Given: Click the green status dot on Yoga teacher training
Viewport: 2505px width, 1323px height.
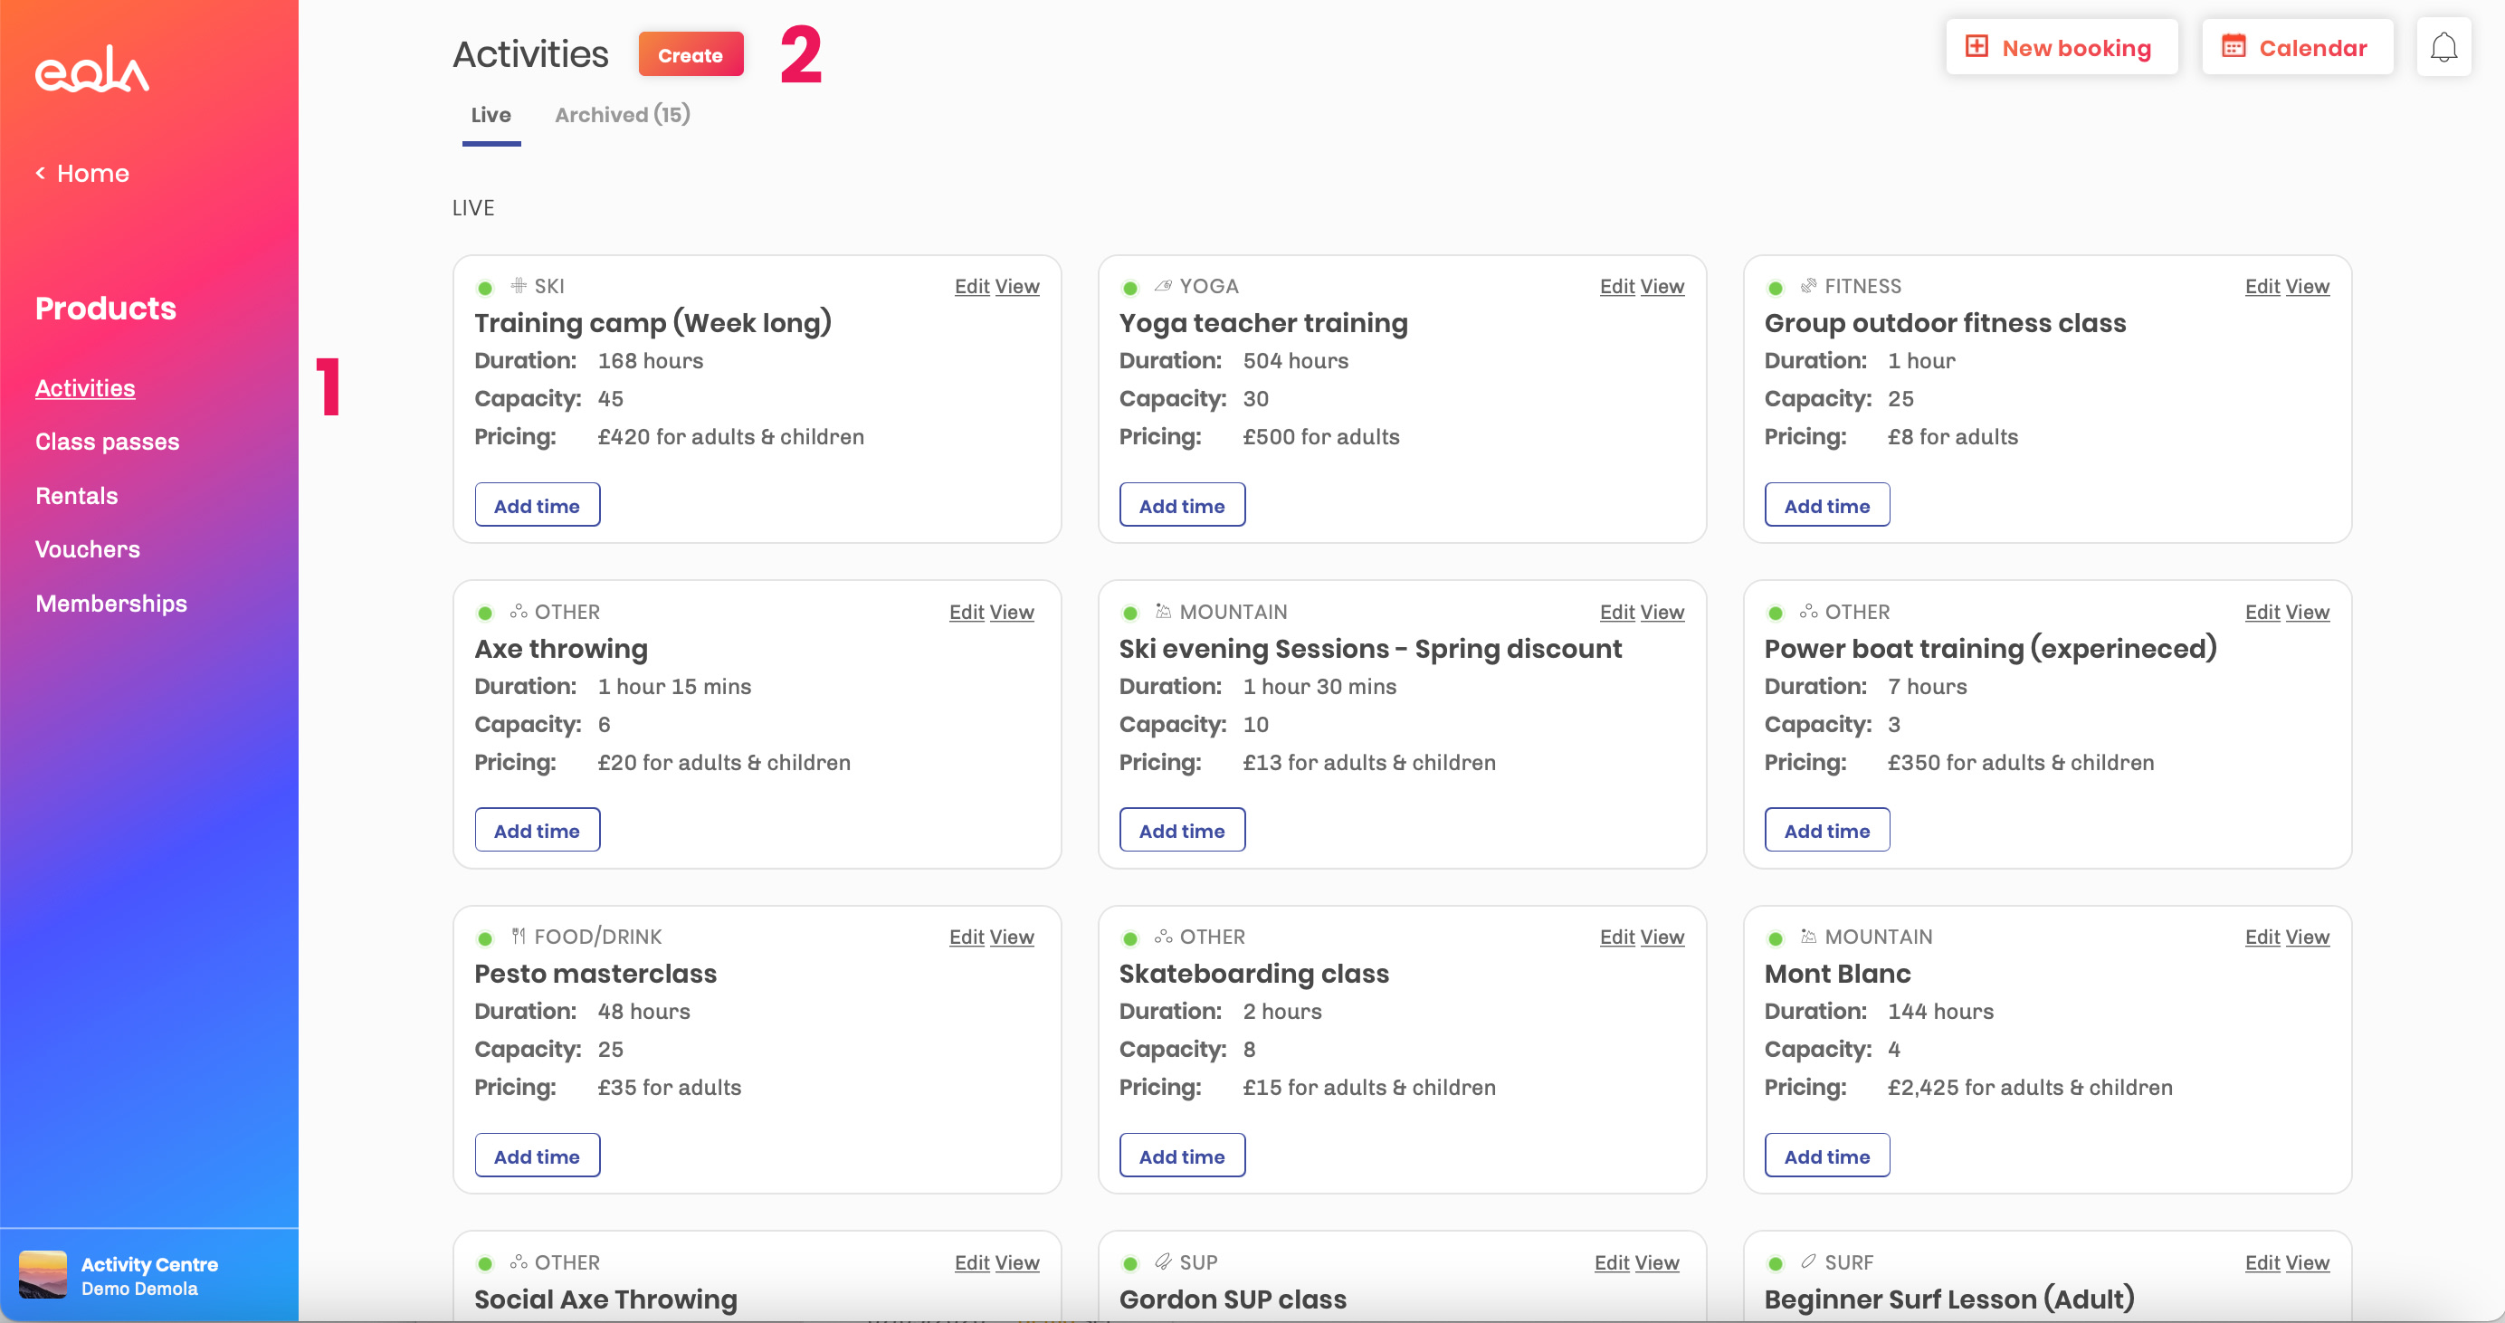Looking at the screenshot, I should point(1129,288).
